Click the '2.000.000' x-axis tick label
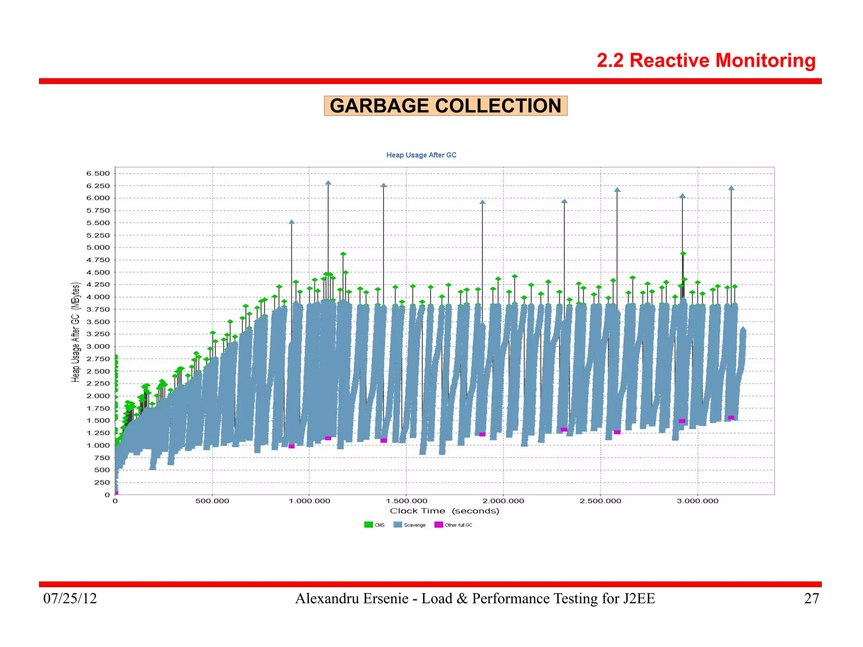The image size is (863, 647). click(x=504, y=501)
